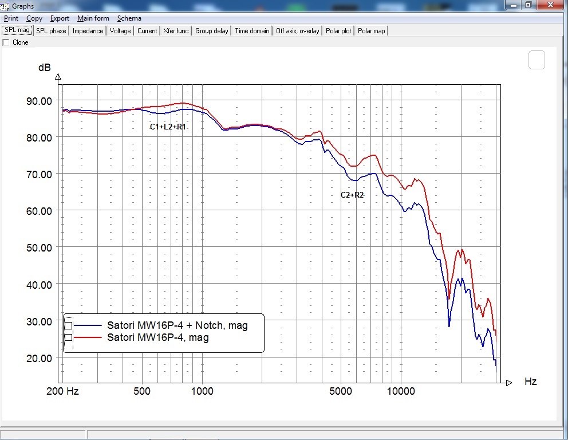Click the C1+L2+R1 annotation label
The image size is (568, 440).
click(168, 127)
